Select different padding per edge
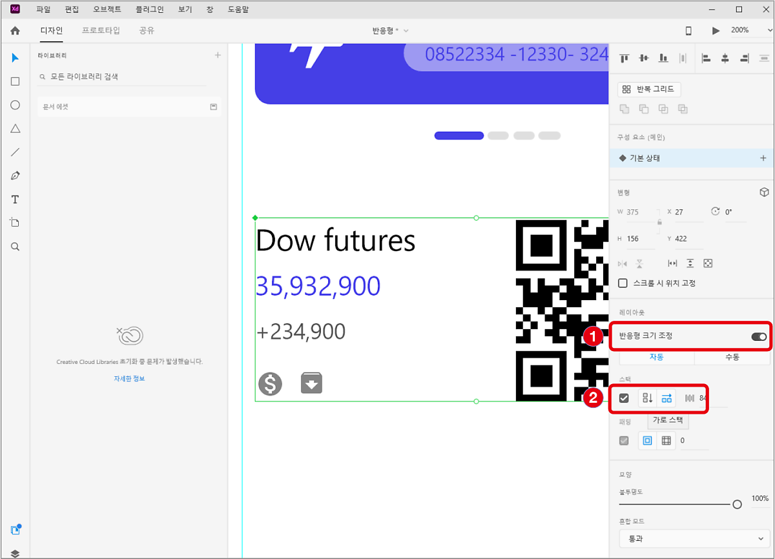Image resolution: width=775 pixels, height=559 pixels. (666, 441)
